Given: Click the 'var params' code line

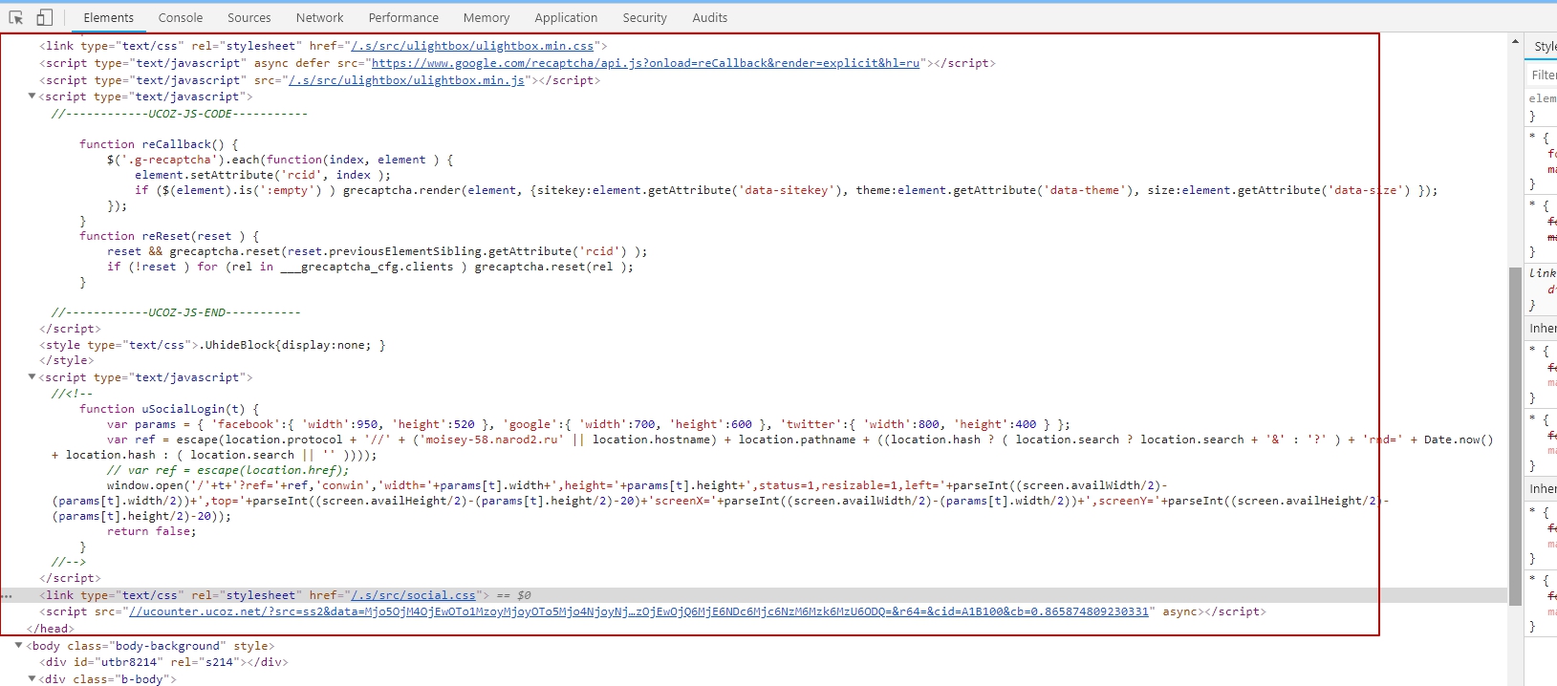Looking at the screenshot, I should tap(589, 424).
